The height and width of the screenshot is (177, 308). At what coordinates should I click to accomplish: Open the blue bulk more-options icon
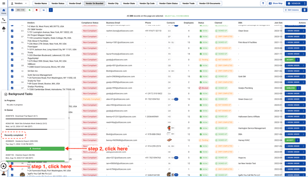pyautogui.click(x=51, y=10)
